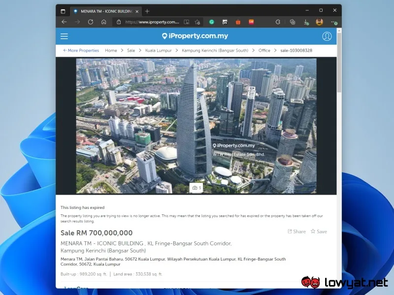Open the hamburger menu on iProperty

pos(64,36)
